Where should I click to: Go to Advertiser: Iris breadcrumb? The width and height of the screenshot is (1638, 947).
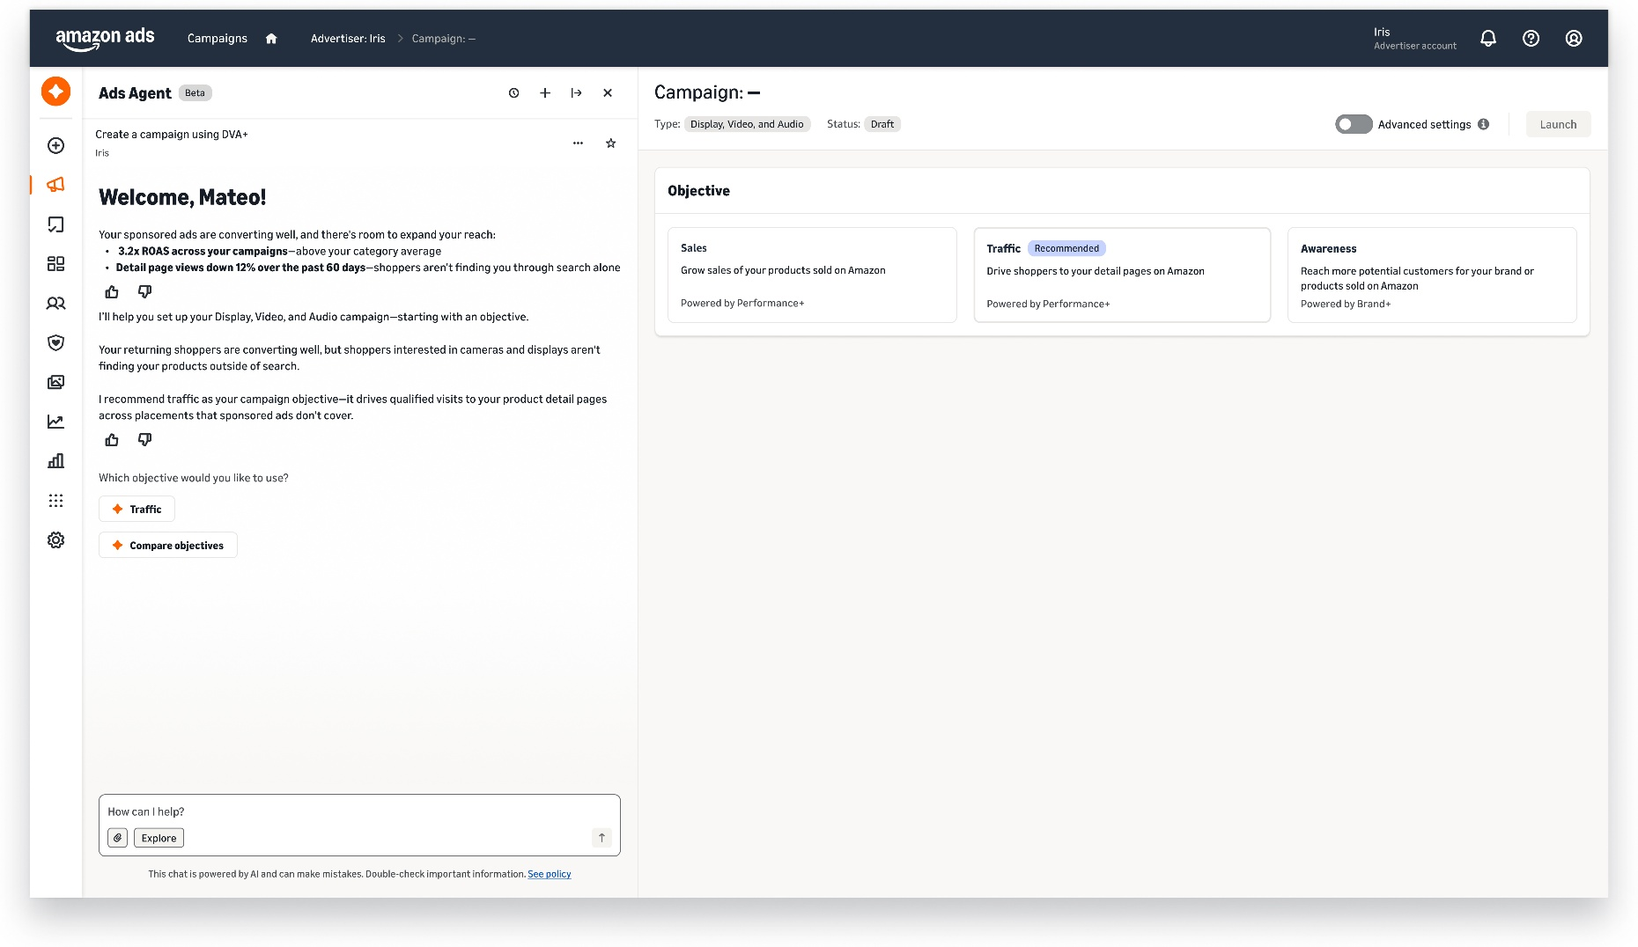click(x=348, y=39)
